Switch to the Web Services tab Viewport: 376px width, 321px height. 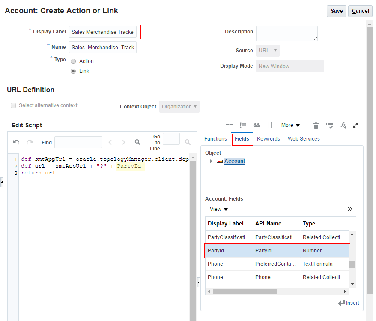304,139
